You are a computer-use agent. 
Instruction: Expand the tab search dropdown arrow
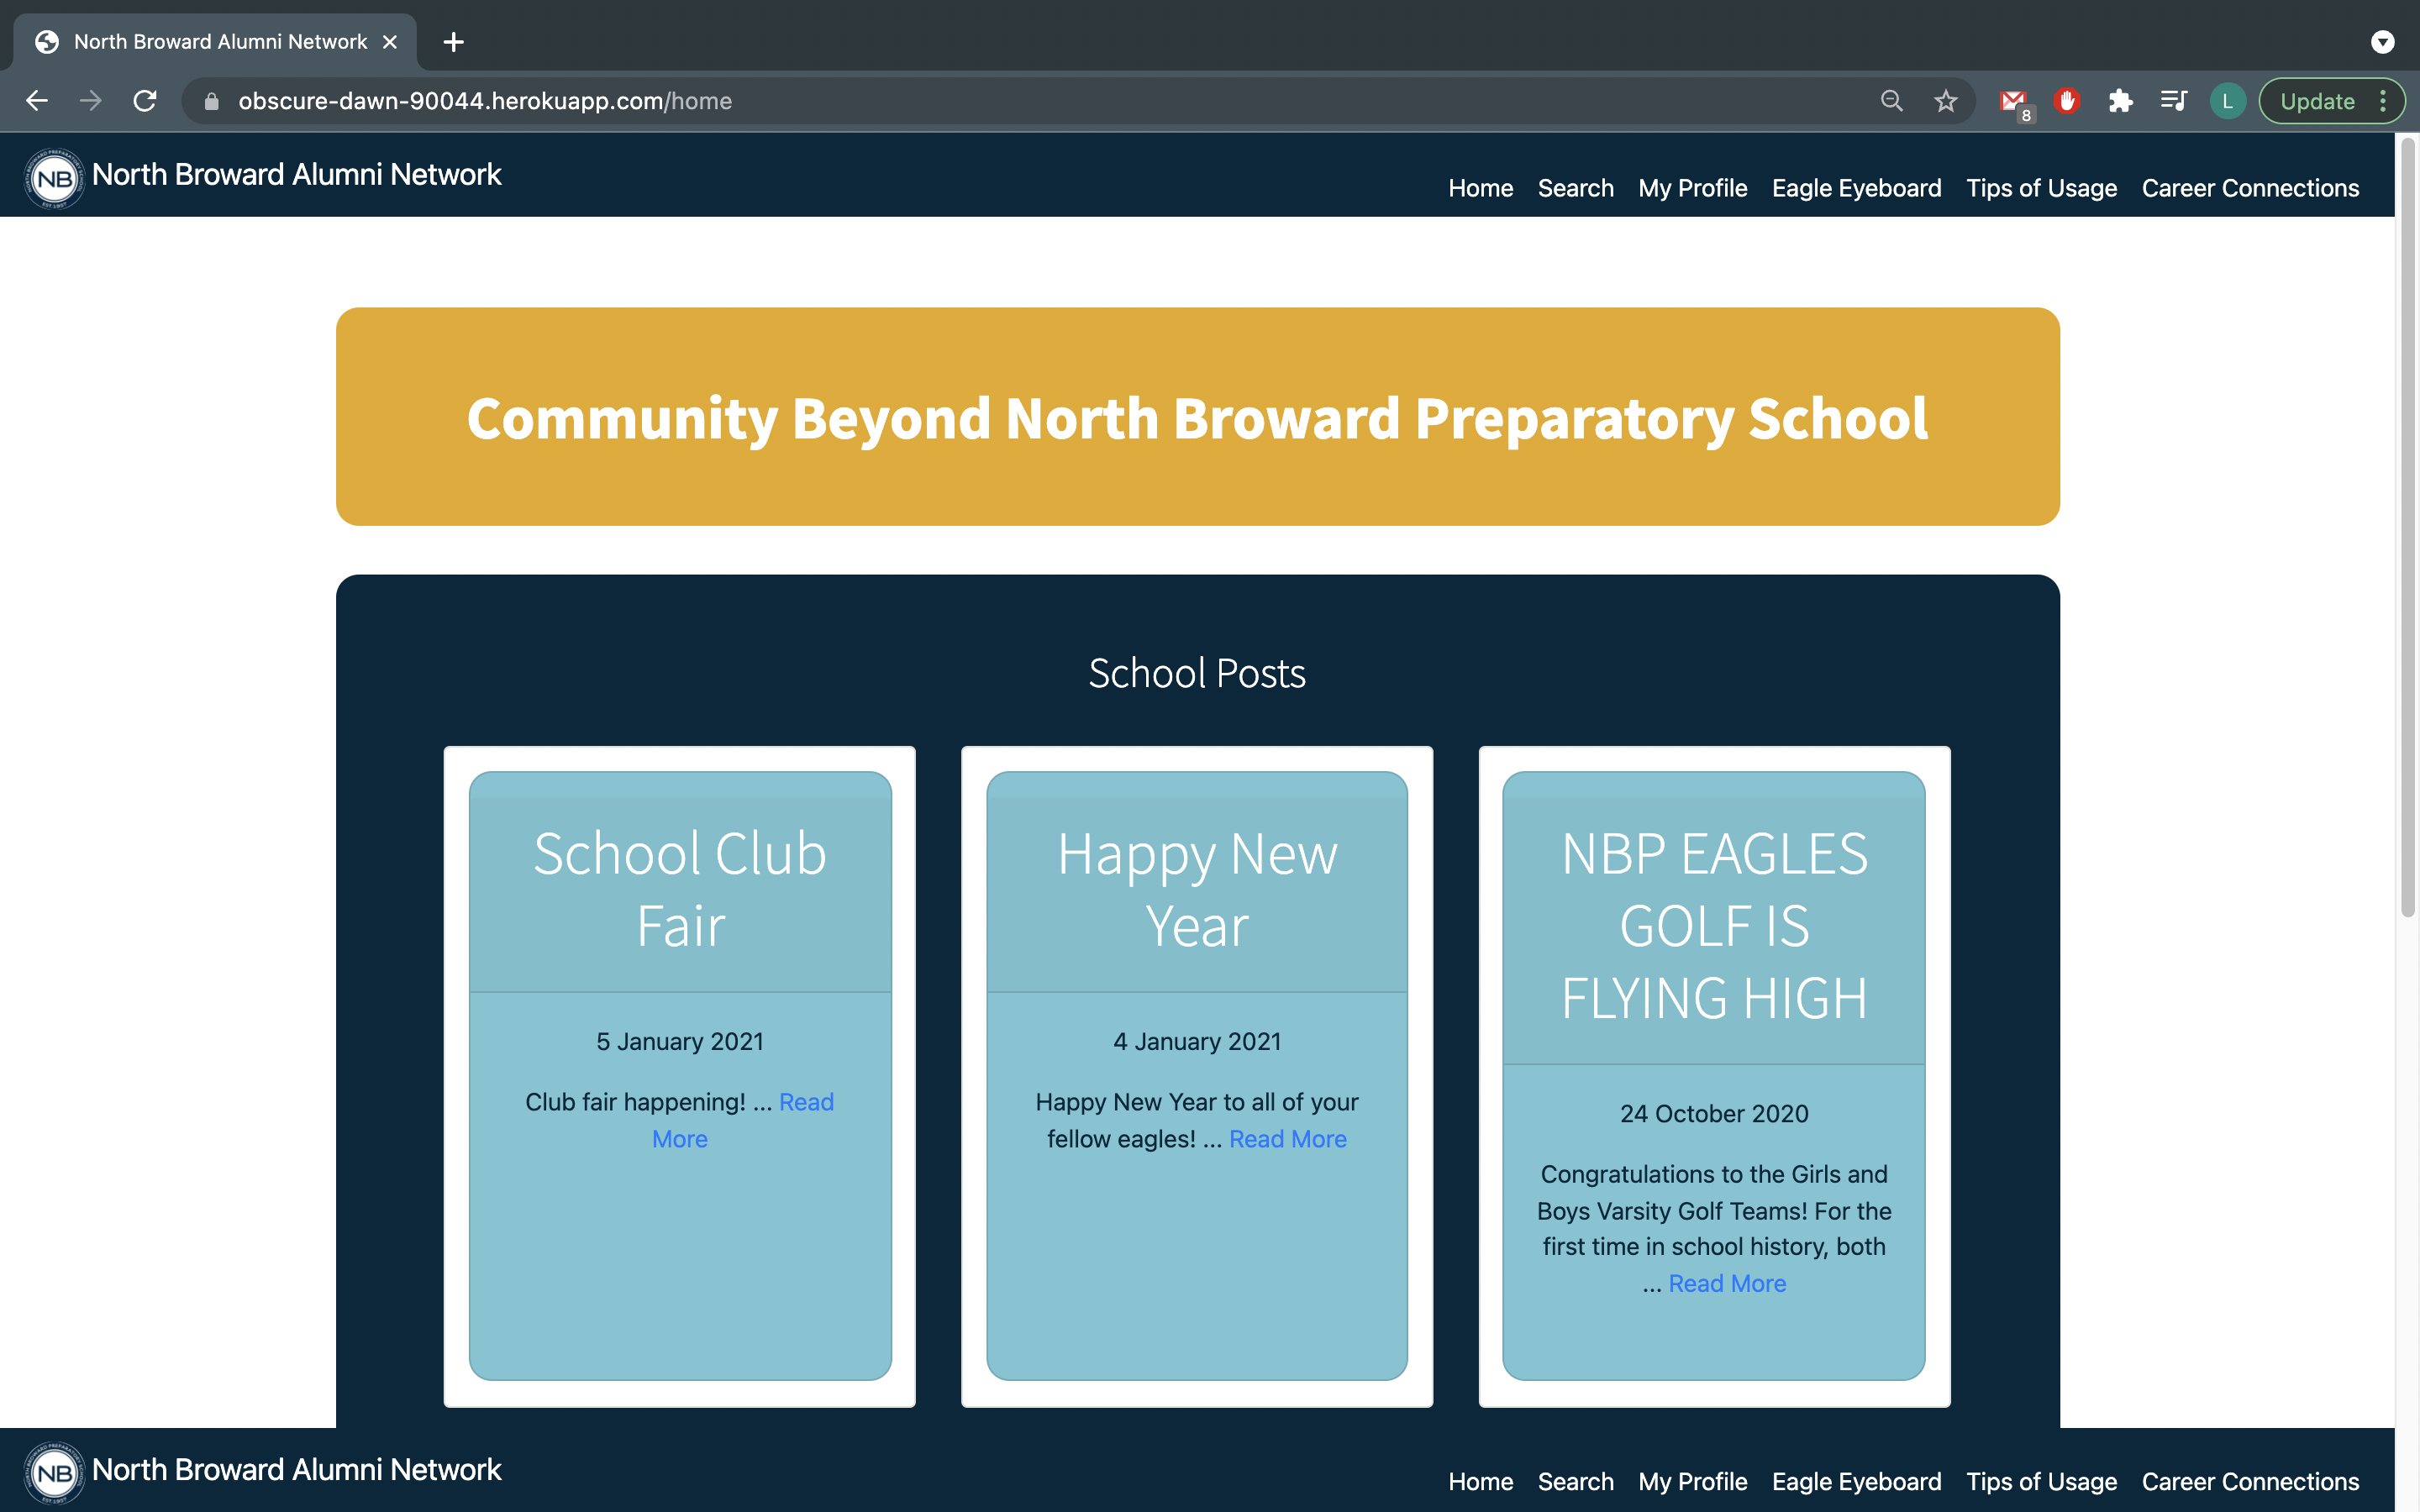click(2382, 42)
